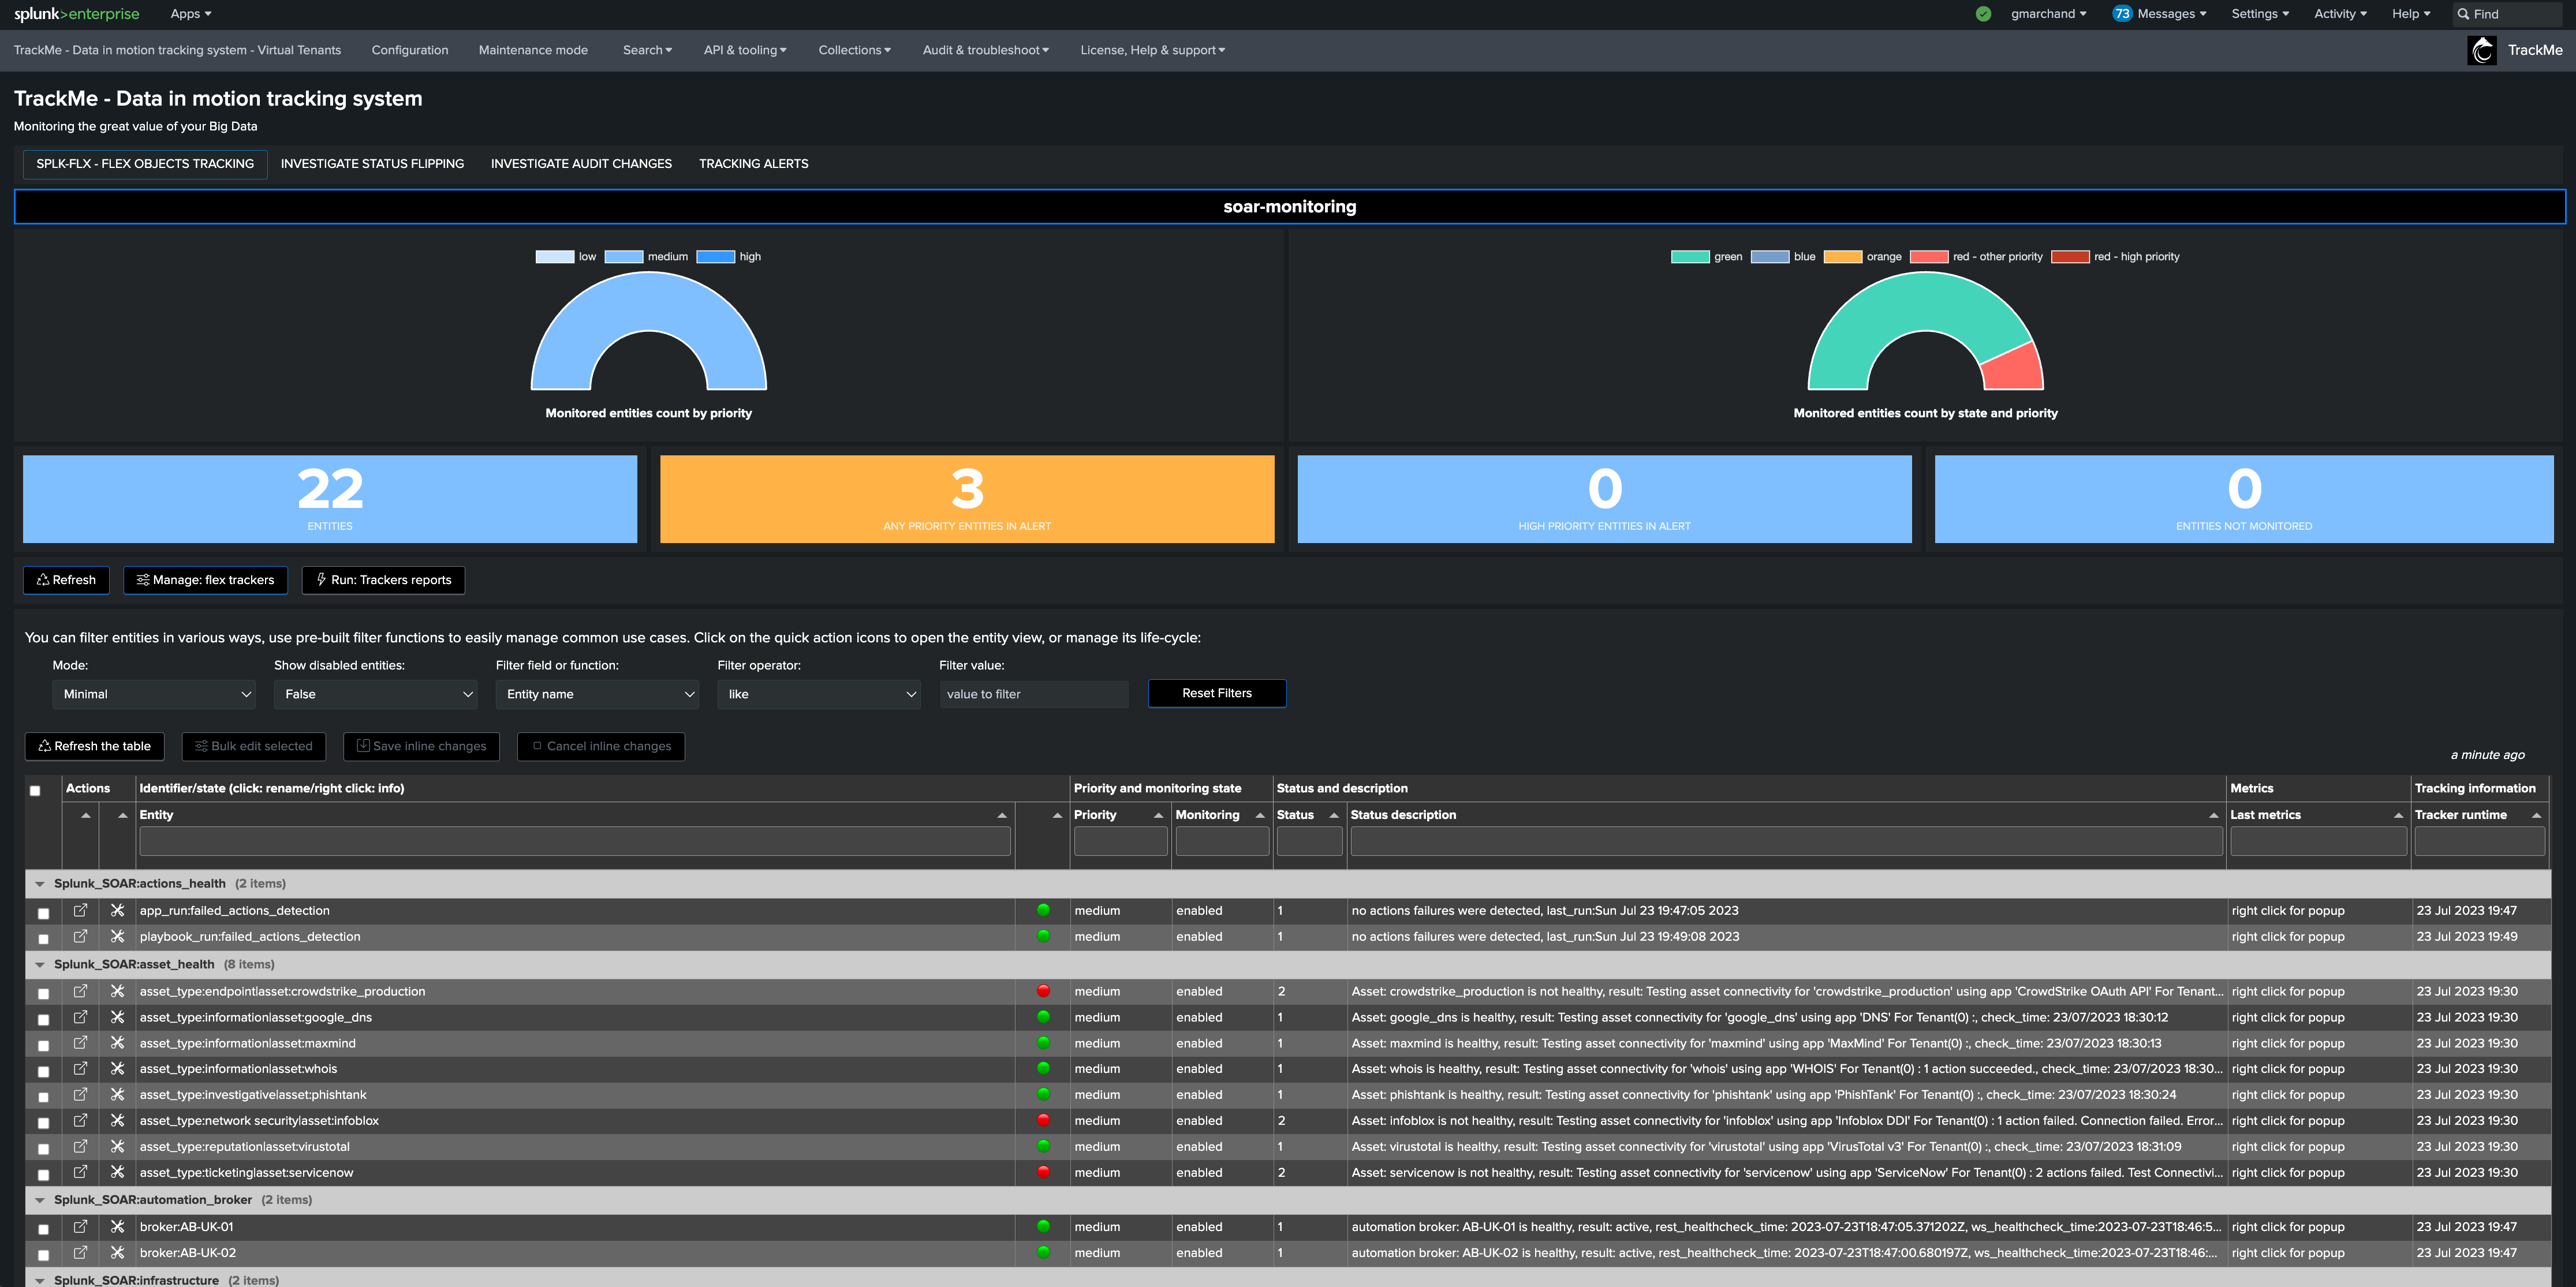Click the orange legend swatch

click(x=1842, y=257)
